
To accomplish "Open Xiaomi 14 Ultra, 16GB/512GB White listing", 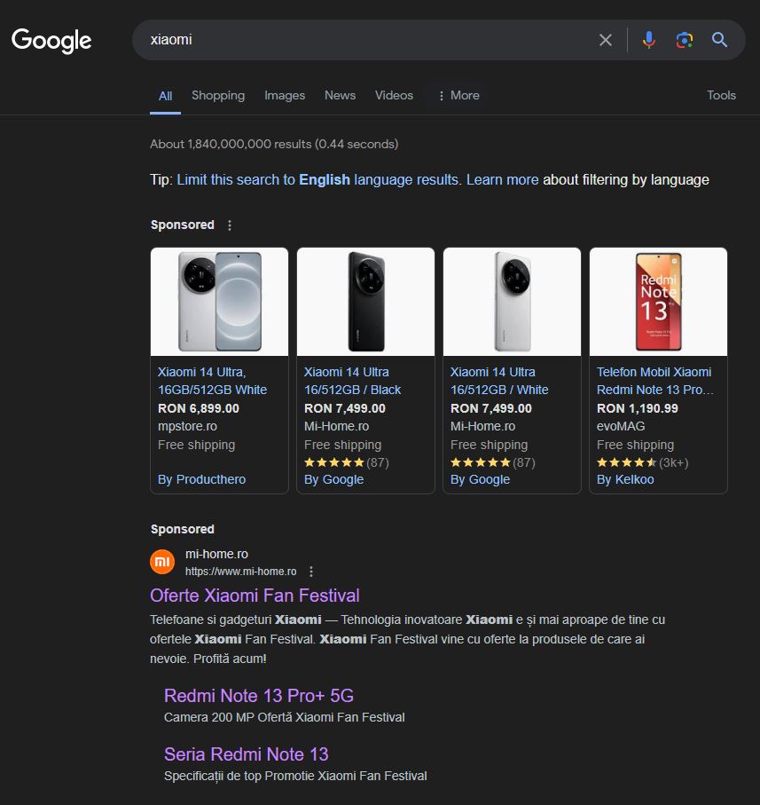I will pyautogui.click(x=212, y=381).
